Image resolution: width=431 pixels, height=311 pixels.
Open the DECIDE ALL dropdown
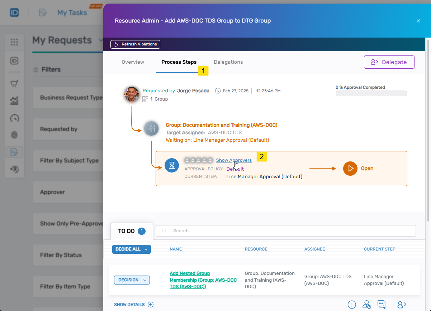click(x=131, y=249)
